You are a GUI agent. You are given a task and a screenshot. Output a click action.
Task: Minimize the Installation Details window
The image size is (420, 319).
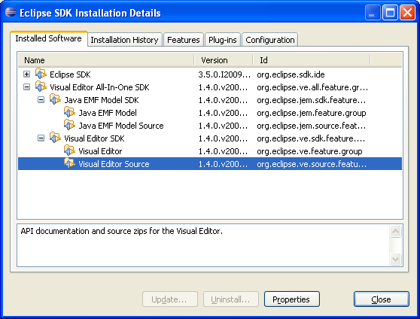click(x=373, y=12)
